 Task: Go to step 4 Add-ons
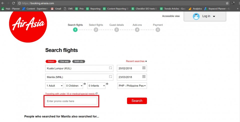point(137,30)
